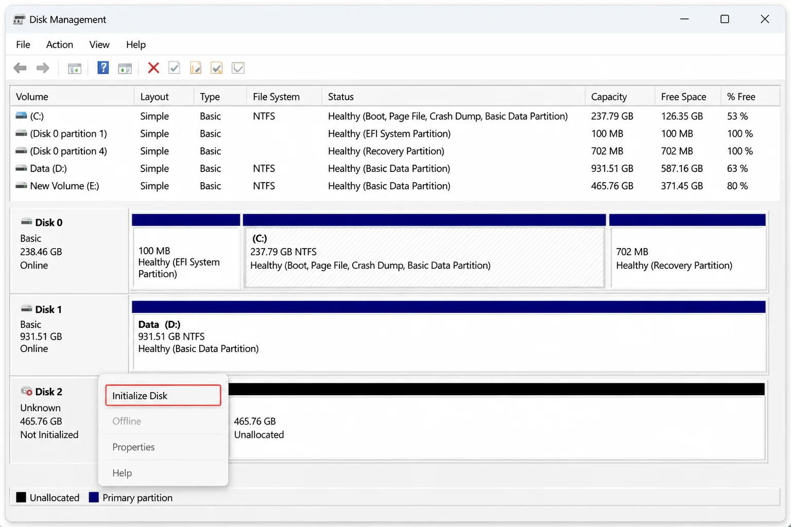Click the Back arrow in the toolbar
The height and width of the screenshot is (527, 791).
[x=20, y=68]
